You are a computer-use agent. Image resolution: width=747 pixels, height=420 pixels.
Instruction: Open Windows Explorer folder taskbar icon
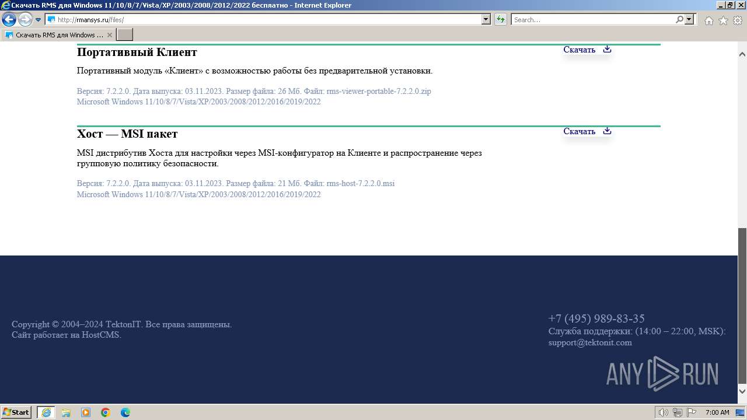66,412
